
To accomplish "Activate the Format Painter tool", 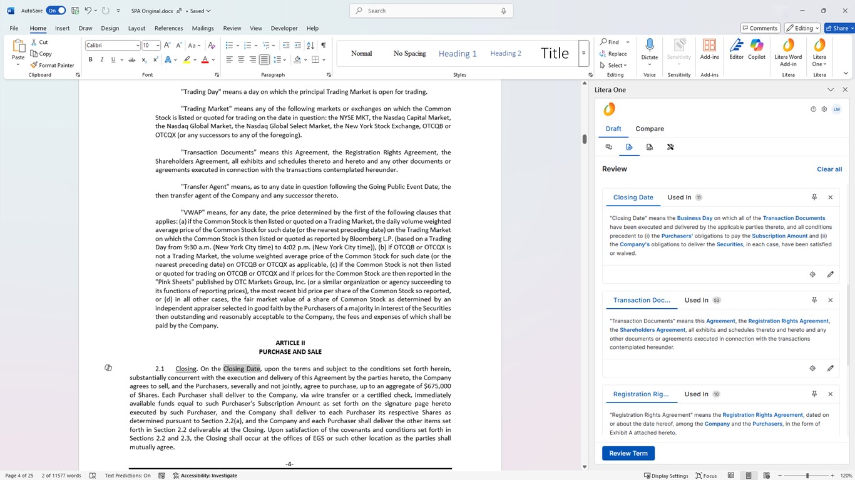I will [53, 65].
